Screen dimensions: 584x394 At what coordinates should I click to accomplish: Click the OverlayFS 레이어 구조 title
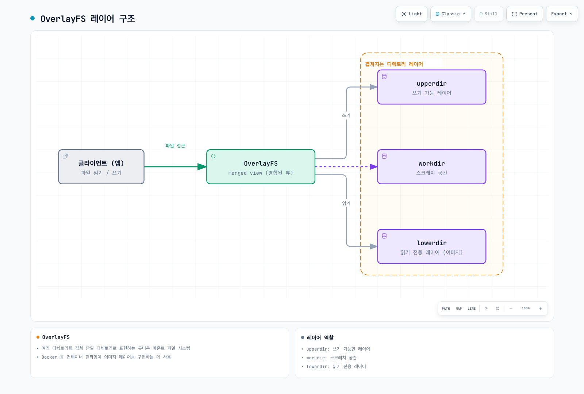(88, 19)
